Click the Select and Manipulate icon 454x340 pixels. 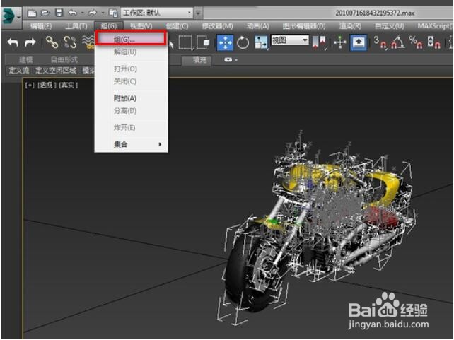click(x=340, y=42)
